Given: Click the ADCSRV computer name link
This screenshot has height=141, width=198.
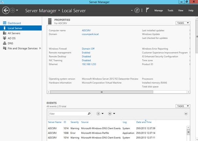Looking at the screenshot, I should point(86,30).
